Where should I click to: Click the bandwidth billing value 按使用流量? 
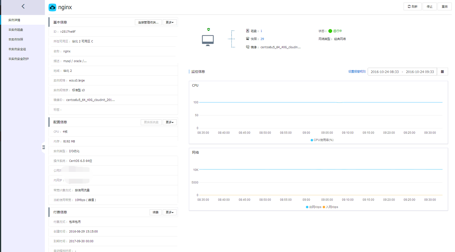pyautogui.click(x=82, y=190)
